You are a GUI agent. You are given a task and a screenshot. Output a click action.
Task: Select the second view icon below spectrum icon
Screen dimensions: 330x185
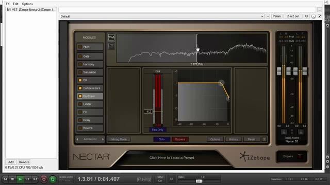[111, 46]
